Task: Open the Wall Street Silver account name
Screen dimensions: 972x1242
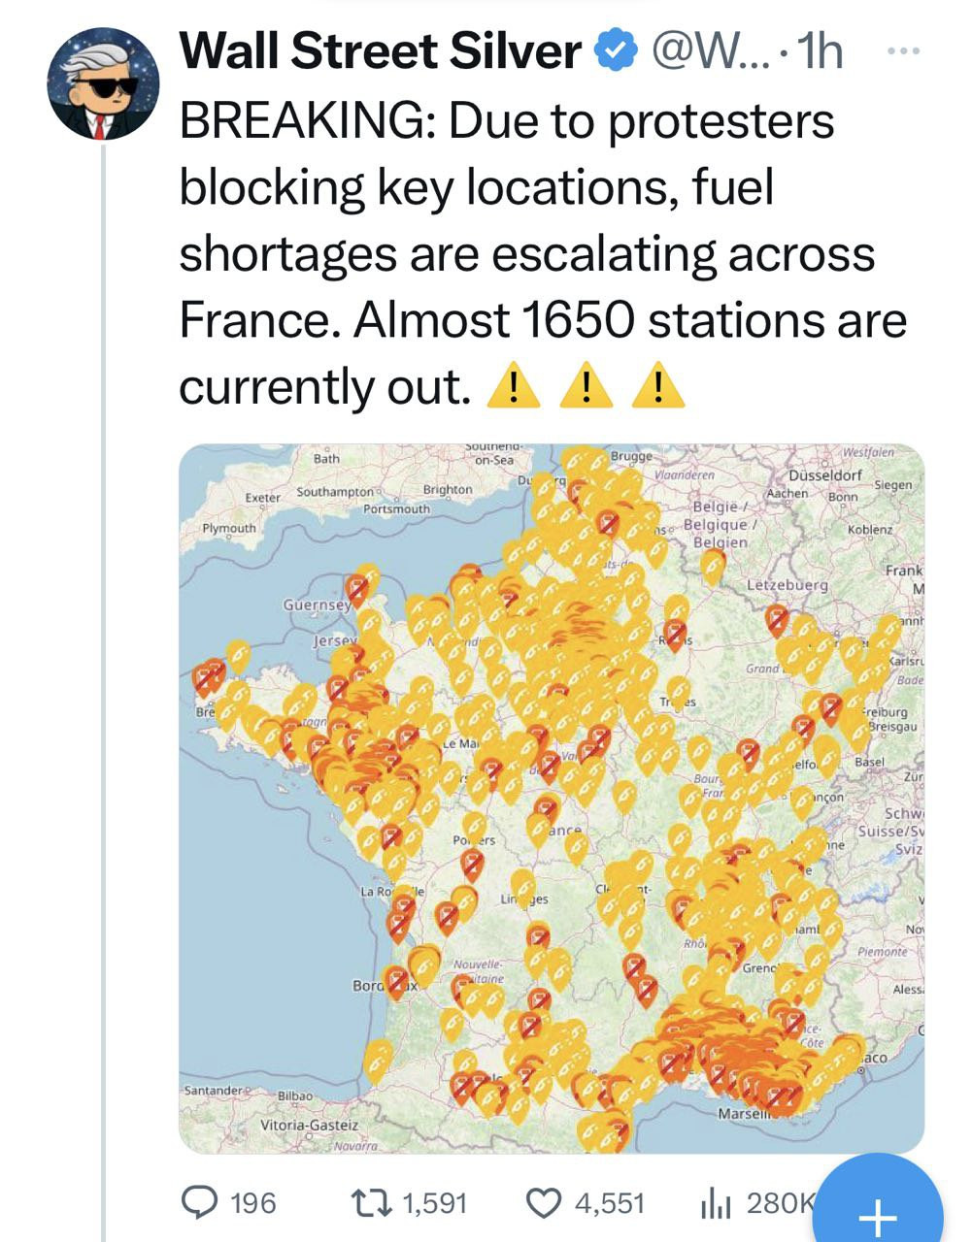Action: tap(381, 51)
